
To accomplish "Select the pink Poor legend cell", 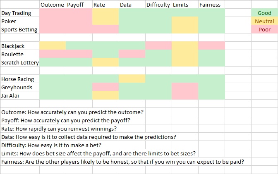I will click(x=264, y=29).
